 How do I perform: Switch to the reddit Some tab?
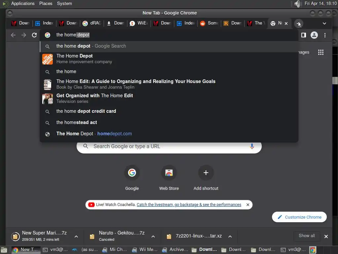point(209,23)
